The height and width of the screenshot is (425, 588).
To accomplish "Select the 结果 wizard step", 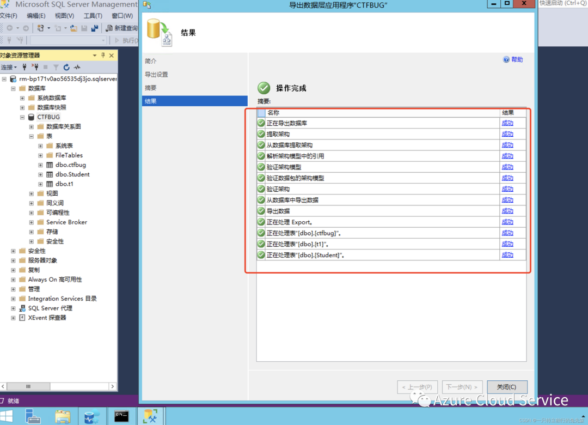I will pyautogui.click(x=194, y=101).
